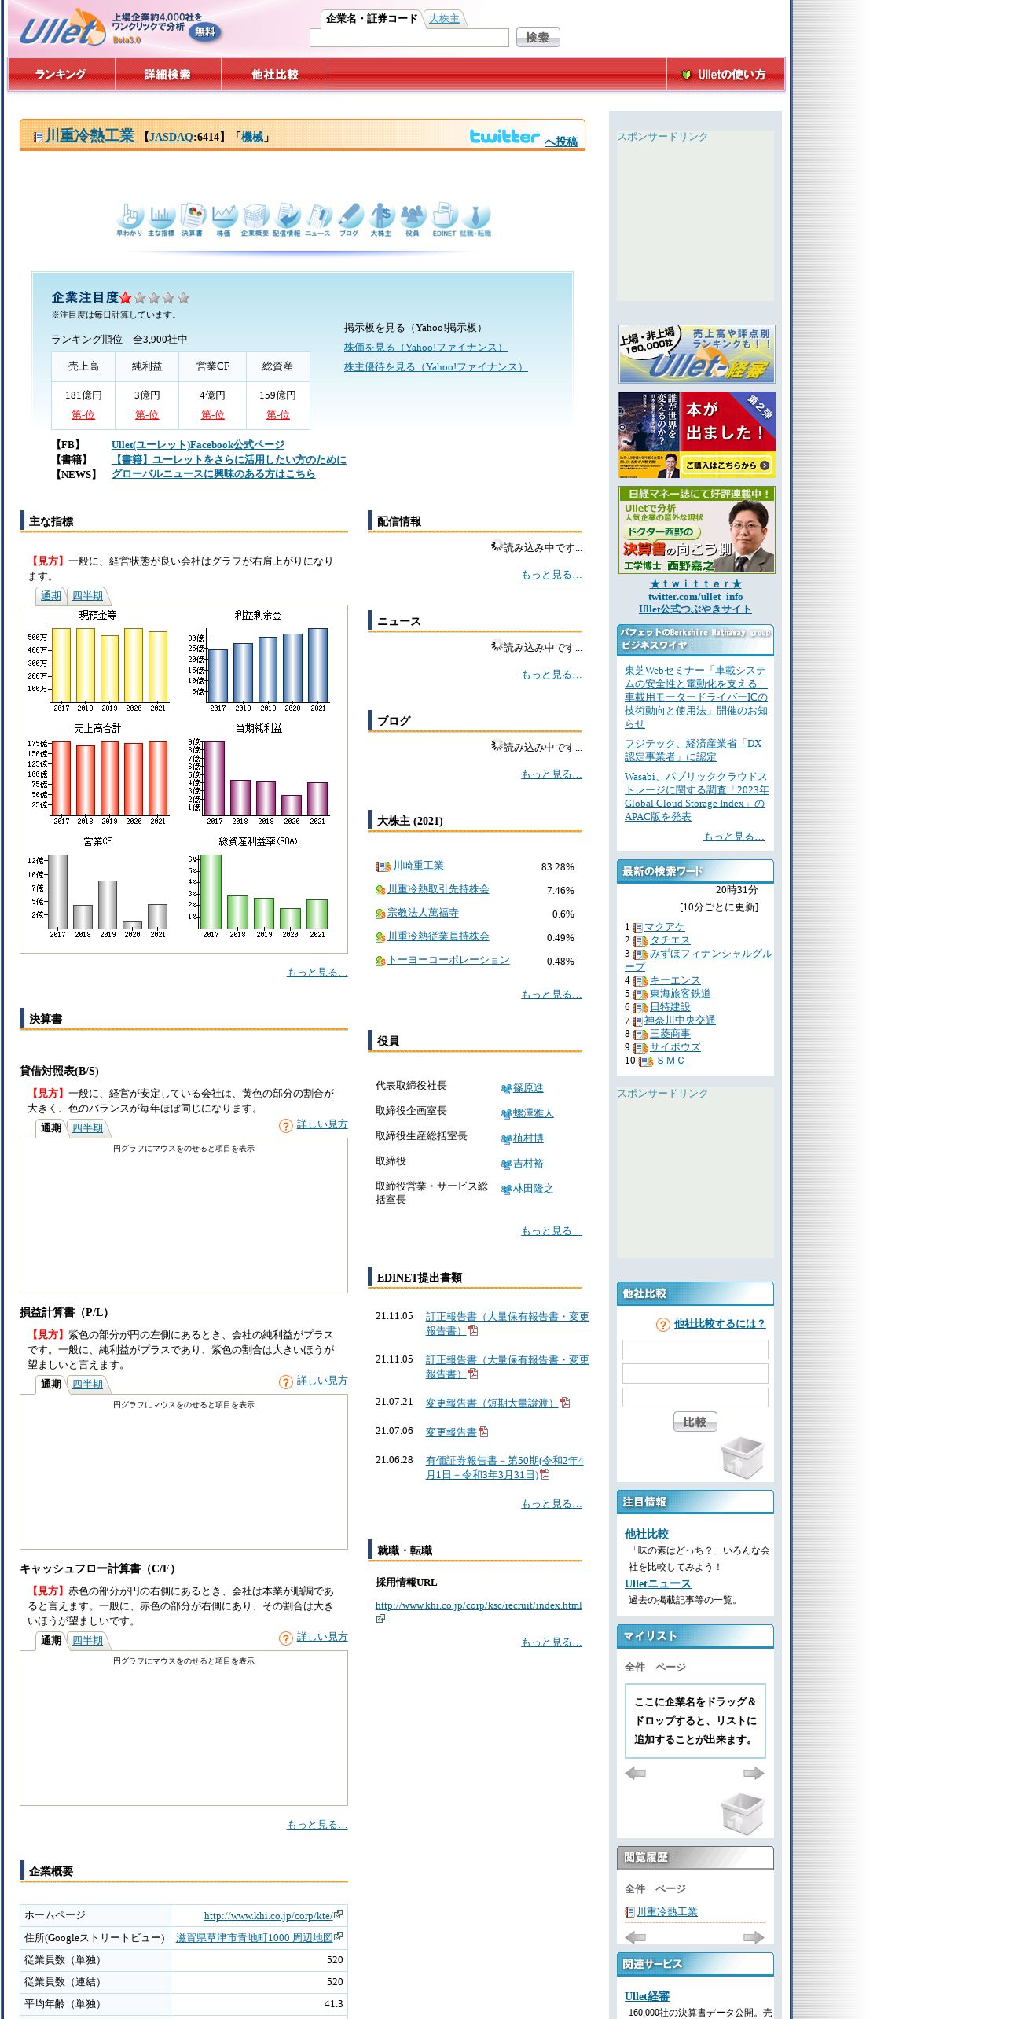Viewport: 1009px width, 2019px height.
Task: Open 売上高 第-位 ranking link
Action: [83, 415]
